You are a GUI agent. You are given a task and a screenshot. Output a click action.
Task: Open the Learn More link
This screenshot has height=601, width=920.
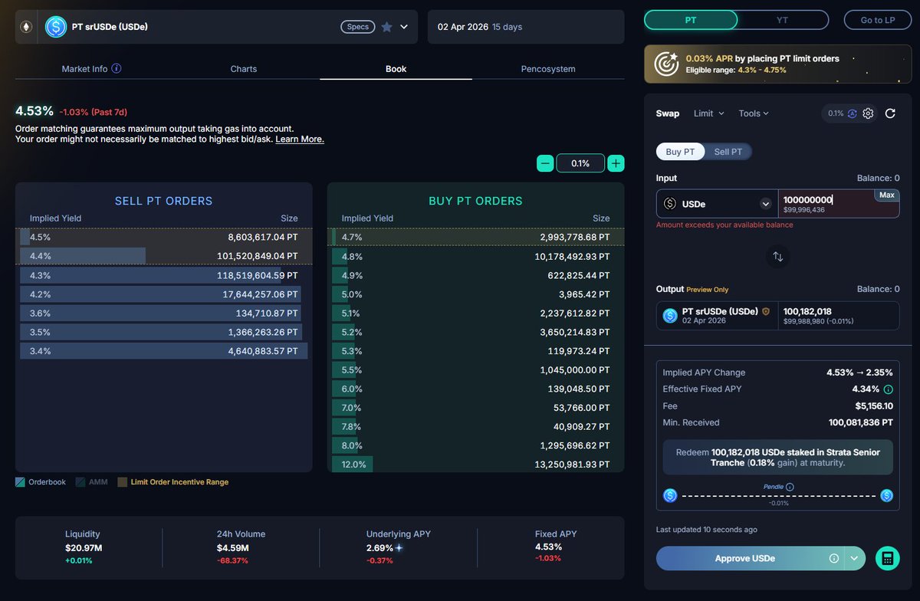pos(300,139)
